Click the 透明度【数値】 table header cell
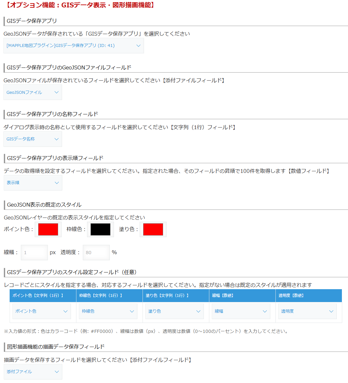 [309, 296]
